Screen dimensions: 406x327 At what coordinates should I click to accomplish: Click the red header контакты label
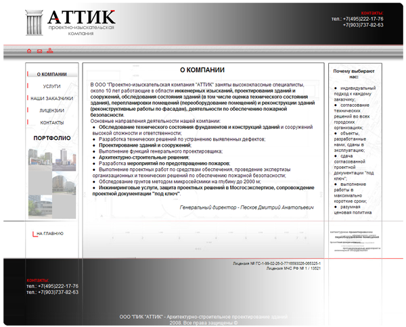(372, 13)
